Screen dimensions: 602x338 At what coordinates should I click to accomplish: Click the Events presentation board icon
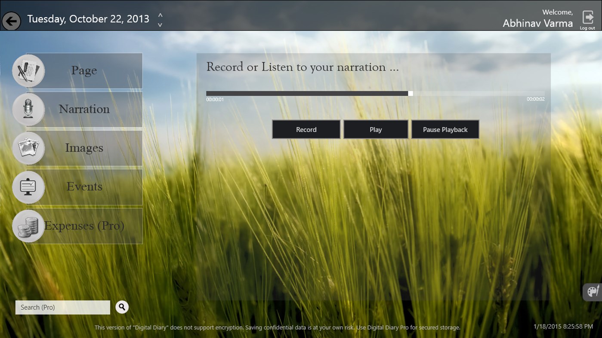click(28, 187)
